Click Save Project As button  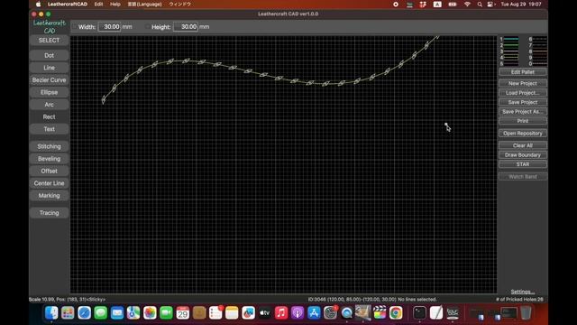tap(523, 112)
